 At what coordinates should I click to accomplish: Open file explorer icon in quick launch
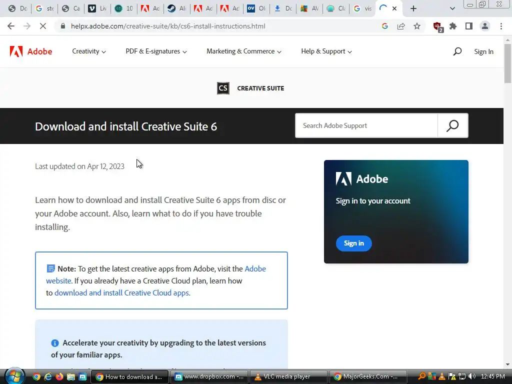tap(71, 377)
